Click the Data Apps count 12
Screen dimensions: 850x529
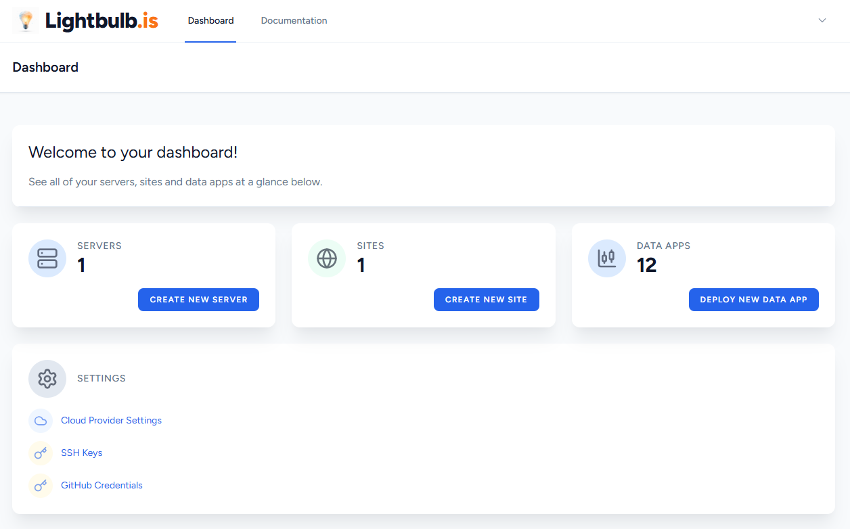tap(647, 265)
